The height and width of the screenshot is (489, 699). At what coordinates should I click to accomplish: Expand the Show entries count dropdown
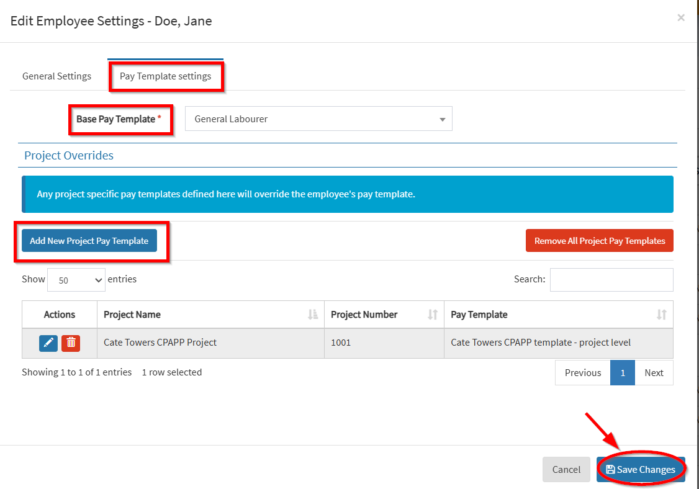pos(76,280)
